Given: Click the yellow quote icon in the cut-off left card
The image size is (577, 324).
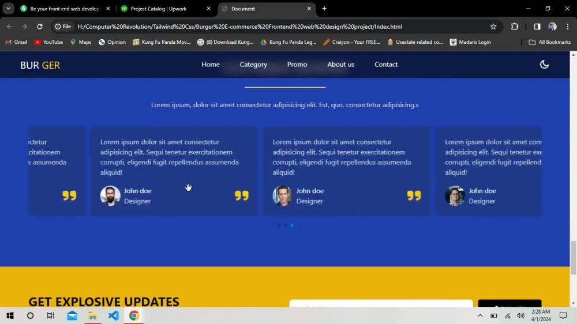Looking at the screenshot, I should pos(69,195).
